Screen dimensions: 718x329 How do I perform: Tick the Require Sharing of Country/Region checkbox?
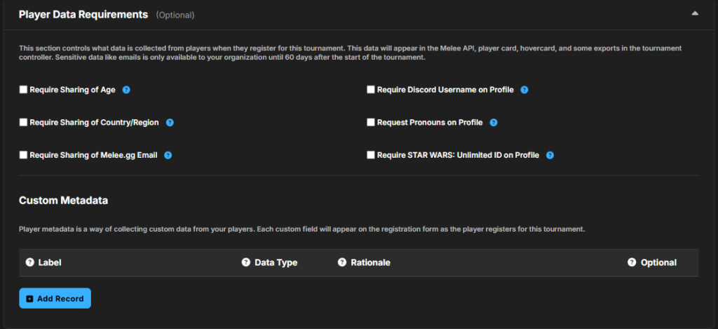[23, 122]
